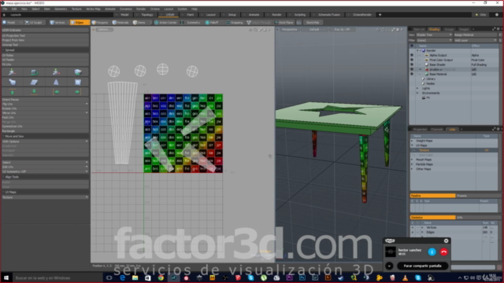Open the UV Symmetry Off dropdown

[x=45, y=171]
